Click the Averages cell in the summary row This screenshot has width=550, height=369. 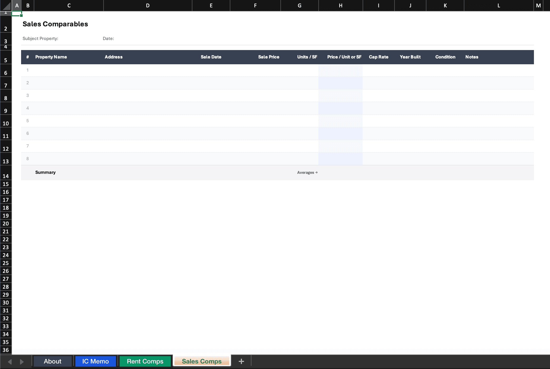(307, 173)
